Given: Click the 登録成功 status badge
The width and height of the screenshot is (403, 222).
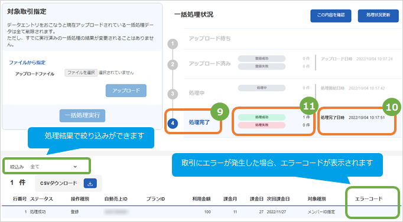Looking at the screenshot, I should pos(262,58).
